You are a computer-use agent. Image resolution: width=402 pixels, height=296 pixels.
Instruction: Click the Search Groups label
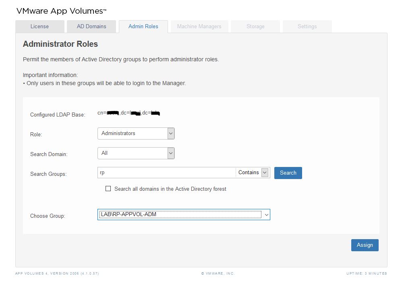pyautogui.click(x=48, y=174)
